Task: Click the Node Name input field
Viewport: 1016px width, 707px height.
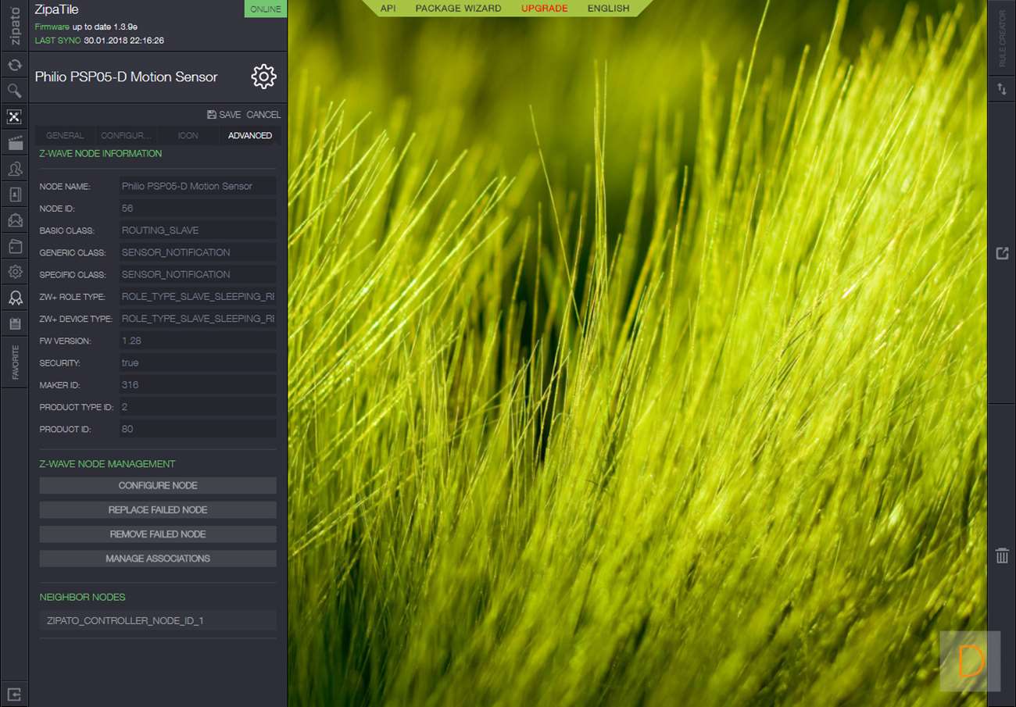Action: 198,187
